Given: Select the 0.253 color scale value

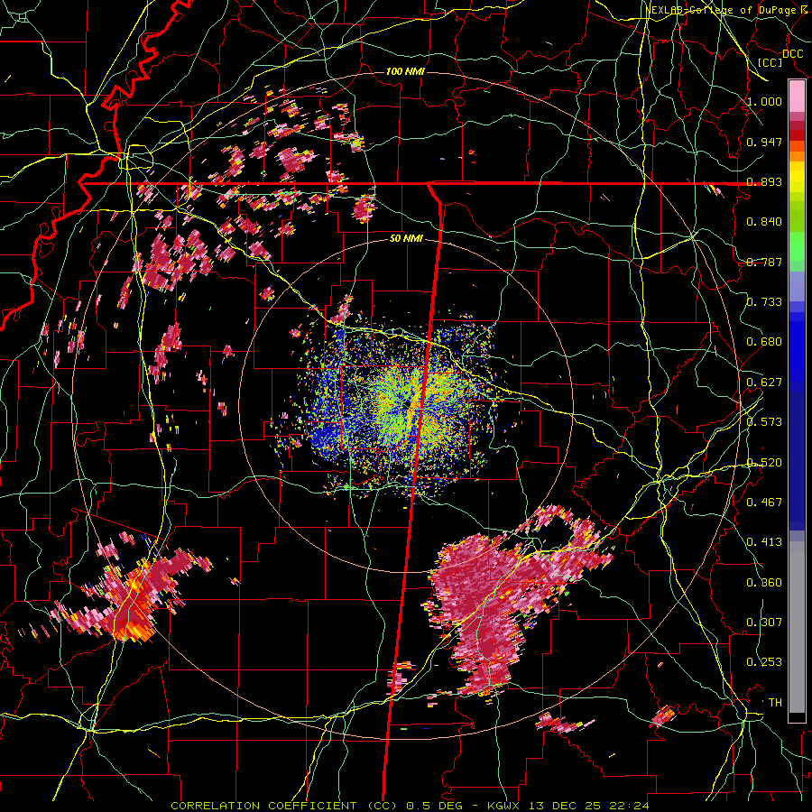Looking at the screenshot, I should click(x=764, y=662).
